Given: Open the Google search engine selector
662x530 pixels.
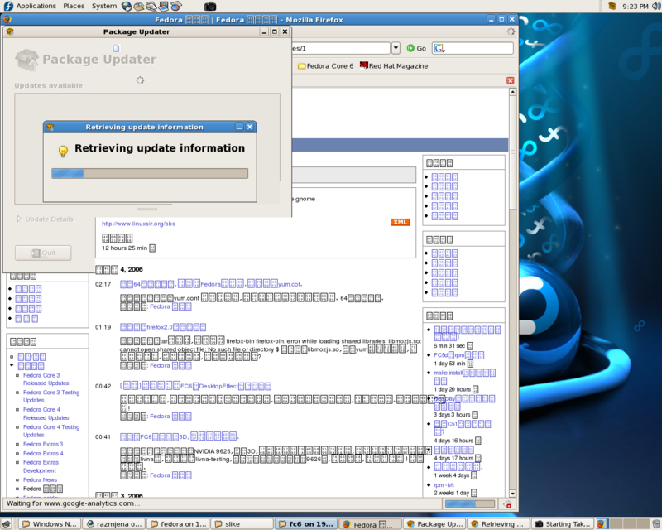Looking at the screenshot, I should [x=439, y=48].
